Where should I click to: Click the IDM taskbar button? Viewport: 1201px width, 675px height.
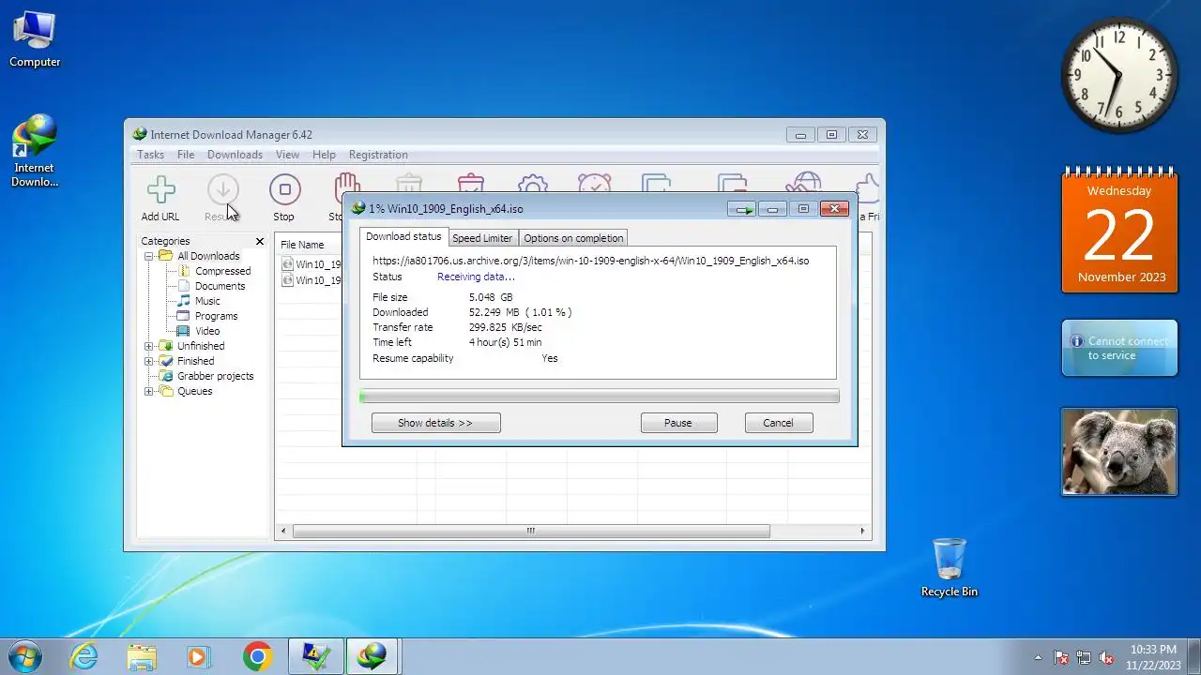(372, 656)
